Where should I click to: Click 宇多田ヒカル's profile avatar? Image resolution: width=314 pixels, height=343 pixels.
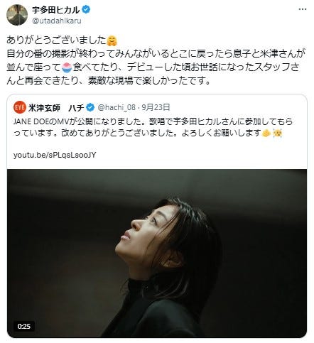click(17, 15)
